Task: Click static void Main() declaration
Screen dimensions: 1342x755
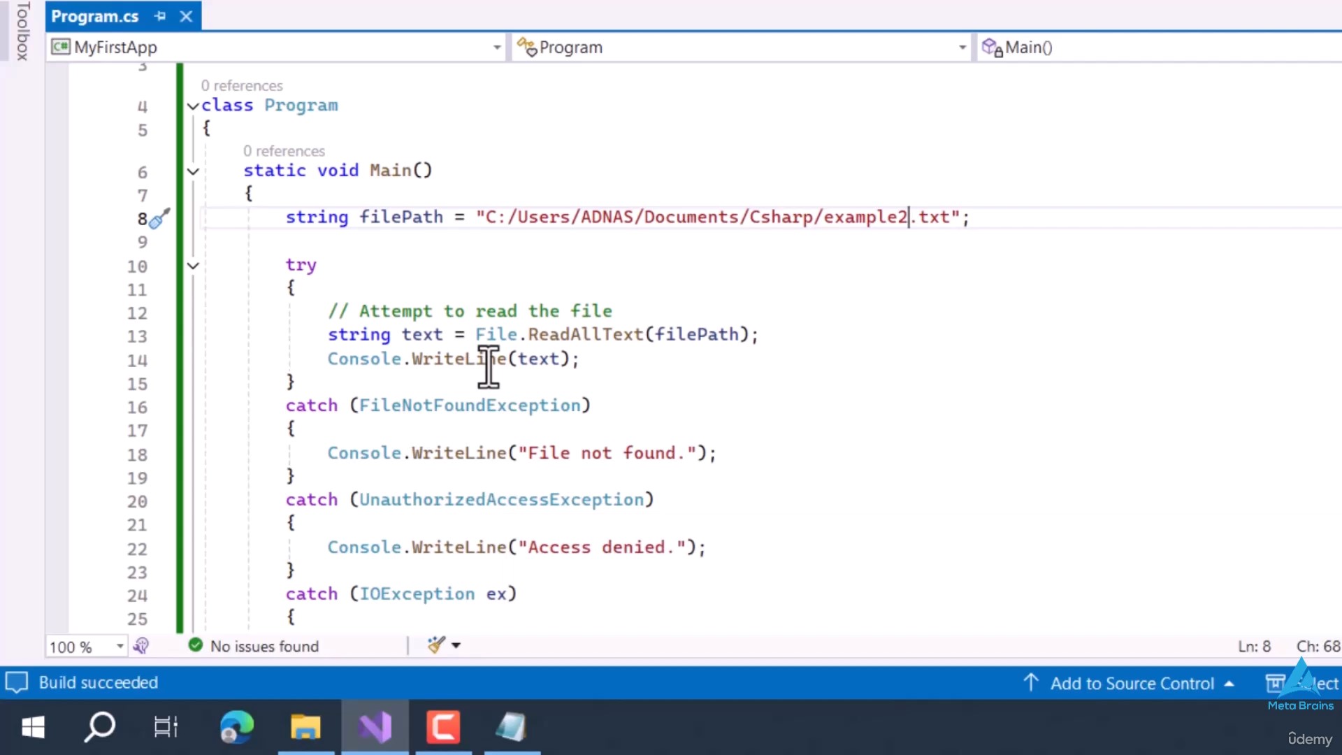Action: coord(338,171)
